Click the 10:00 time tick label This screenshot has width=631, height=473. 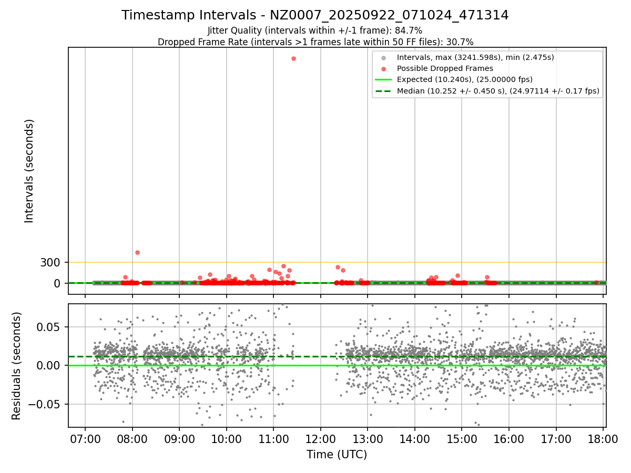[227, 439]
